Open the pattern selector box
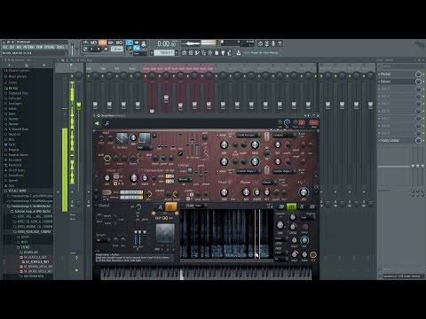The width and height of the screenshot is (426, 319). pos(164,52)
